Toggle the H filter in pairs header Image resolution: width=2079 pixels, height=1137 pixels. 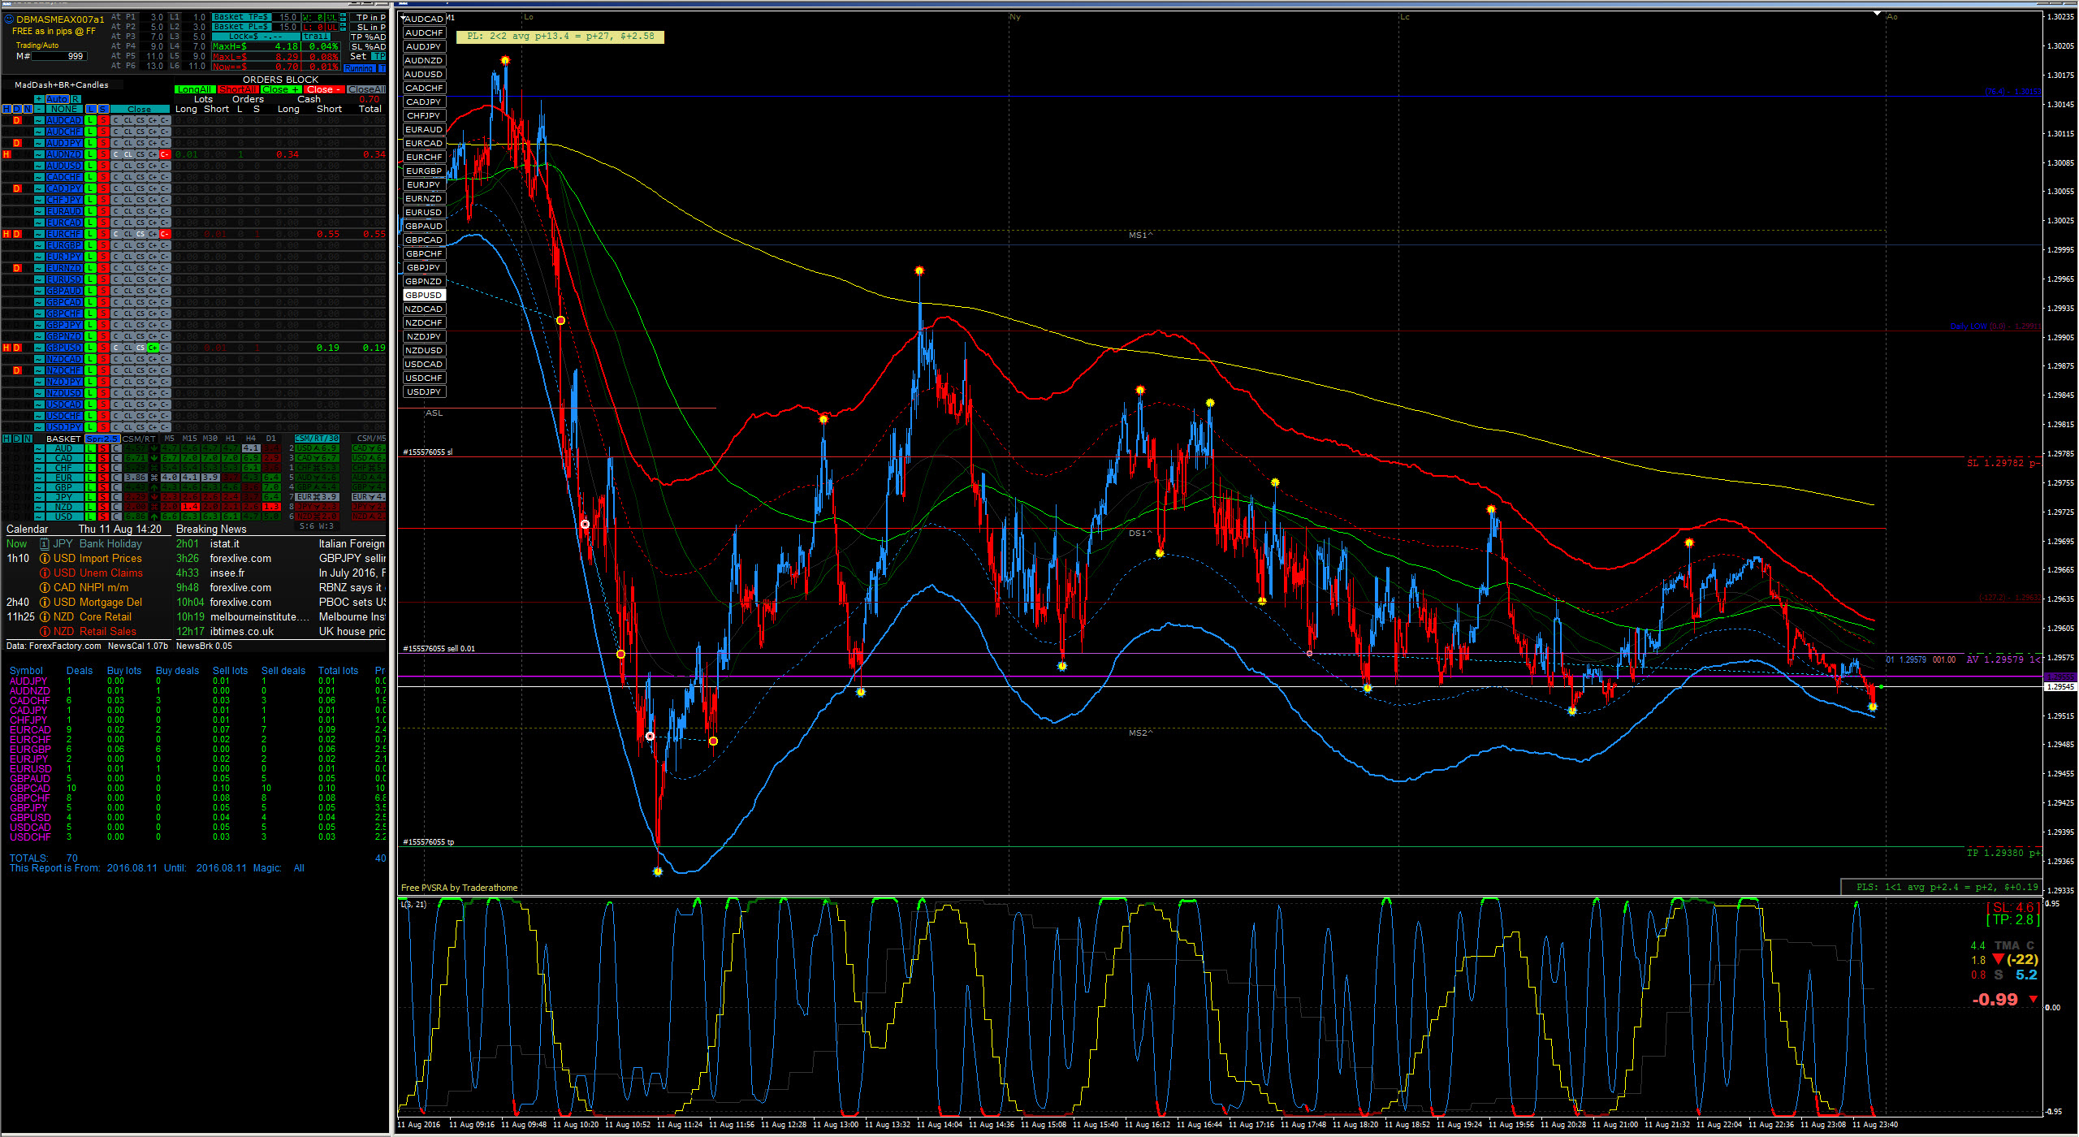tap(6, 109)
